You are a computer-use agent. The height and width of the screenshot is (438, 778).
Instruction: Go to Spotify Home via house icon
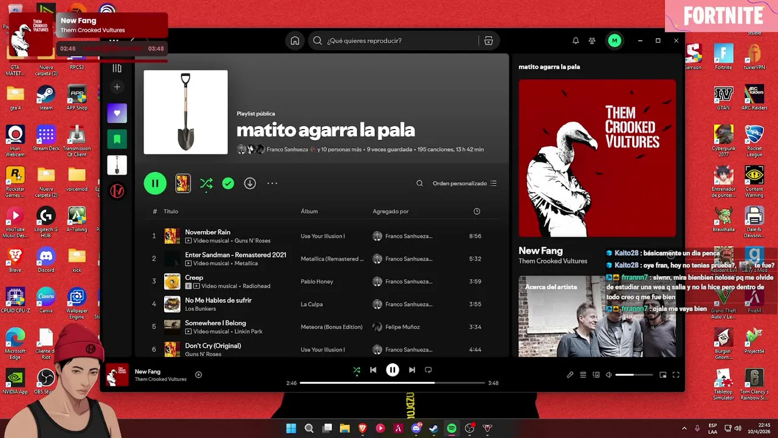click(x=295, y=41)
